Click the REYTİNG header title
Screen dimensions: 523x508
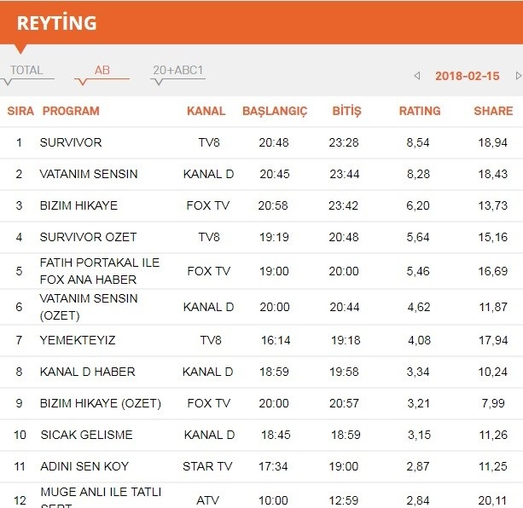tap(56, 23)
